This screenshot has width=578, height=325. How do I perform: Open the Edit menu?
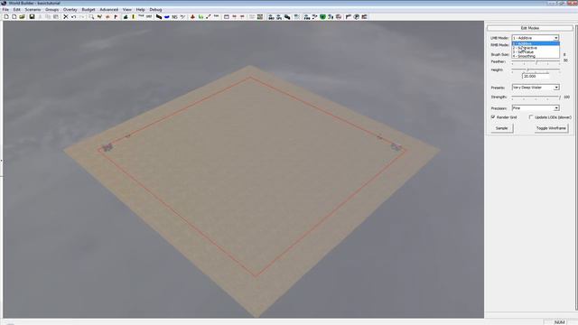click(x=17, y=10)
